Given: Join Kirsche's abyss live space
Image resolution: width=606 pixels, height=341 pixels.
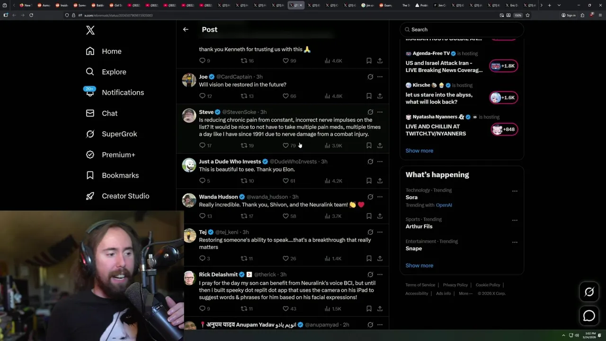Looking at the screenshot, I should click(x=504, y=98).
